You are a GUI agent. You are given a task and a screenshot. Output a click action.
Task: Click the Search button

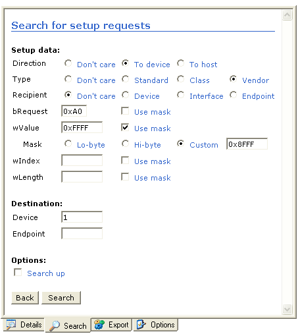(x=61, y=298)
